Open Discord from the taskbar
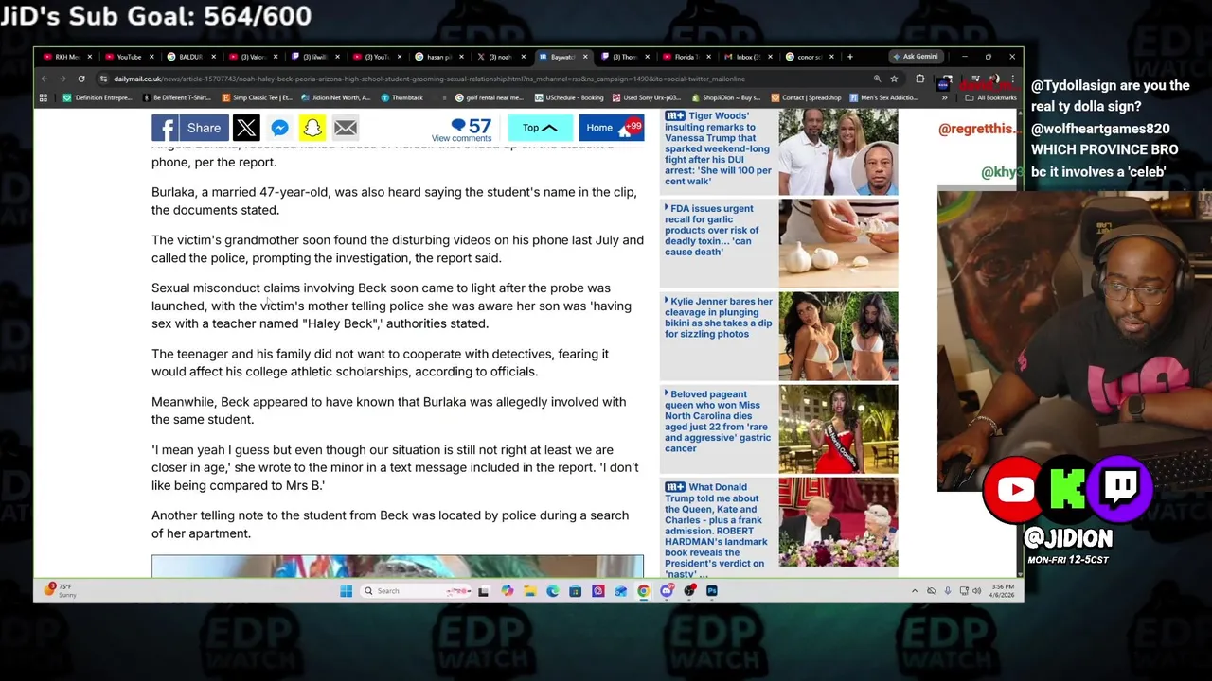This screenshot has width=1212, height=681. click(x=667, y=591)
